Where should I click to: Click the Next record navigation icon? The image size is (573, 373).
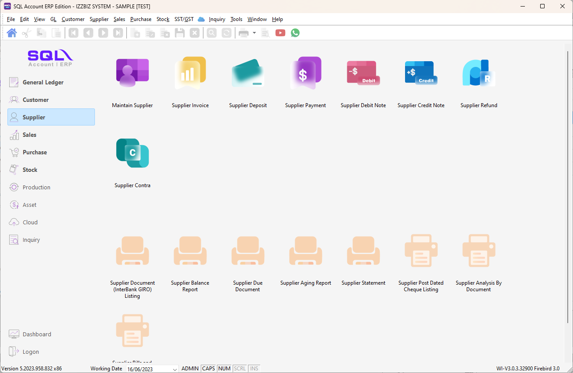click(103, 33)
